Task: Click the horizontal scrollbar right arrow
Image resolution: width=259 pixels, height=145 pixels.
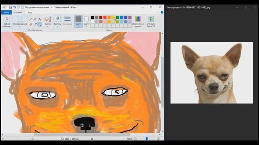Action: pos(159,135)
